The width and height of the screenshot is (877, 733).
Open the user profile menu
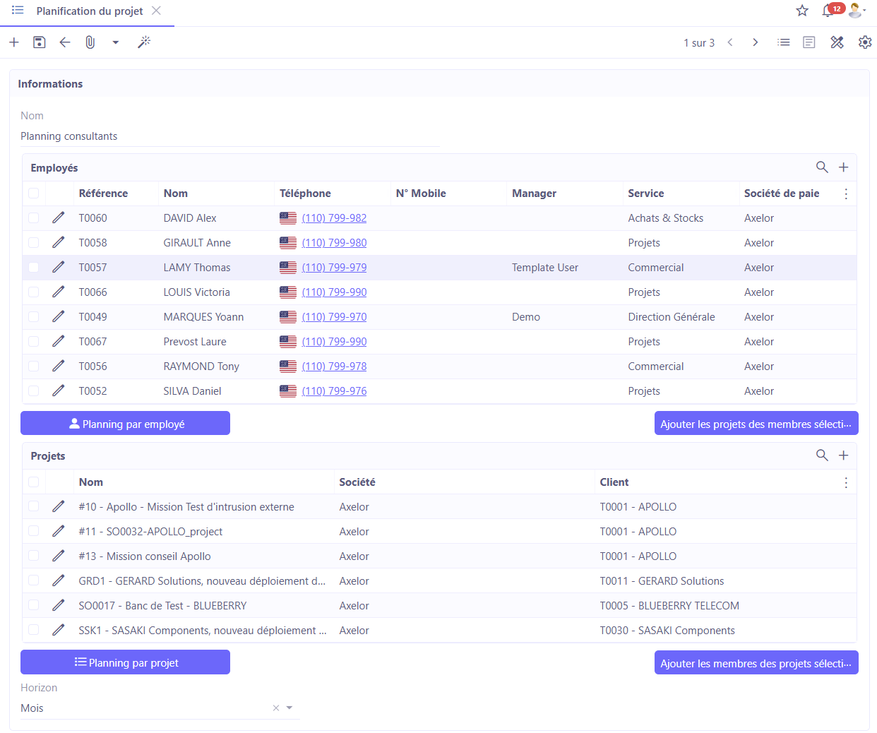click(x=857, y=11)
